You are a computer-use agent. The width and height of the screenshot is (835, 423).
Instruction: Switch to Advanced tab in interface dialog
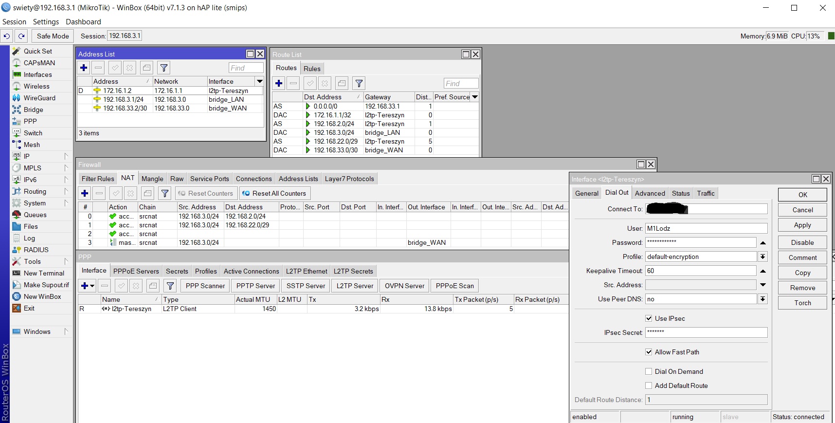pyautogui.click(x=650, y=193)
